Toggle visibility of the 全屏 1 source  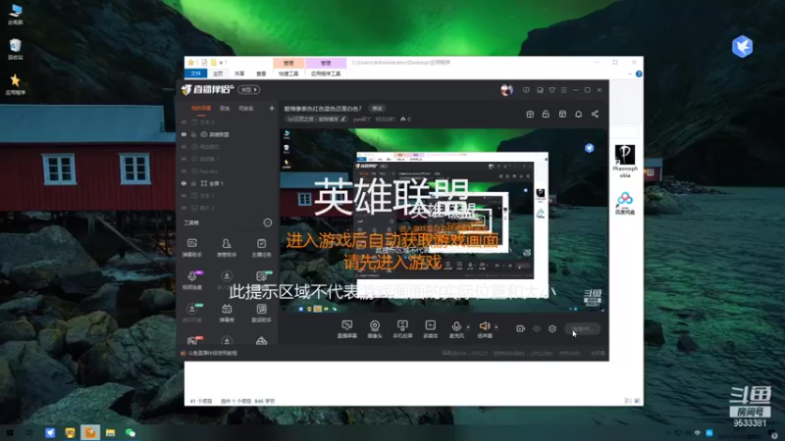click(x=183, y=183)
